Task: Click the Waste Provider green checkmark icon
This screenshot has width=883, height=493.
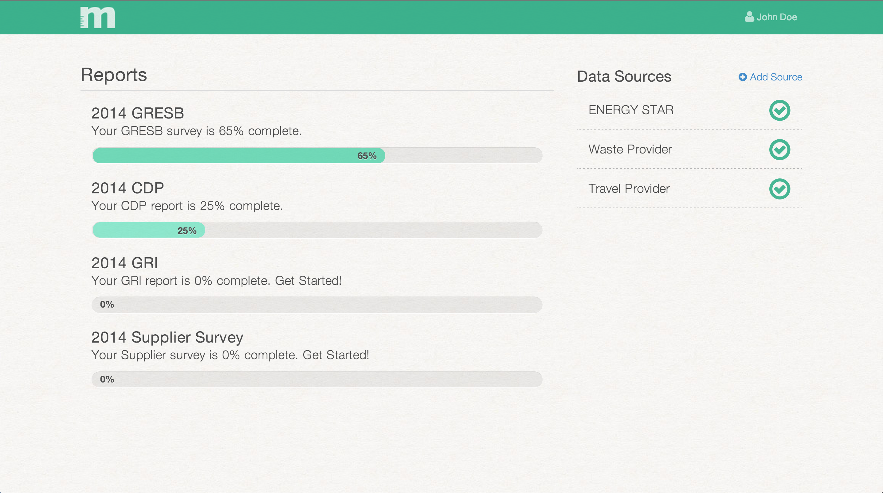Action: coord(779,150)
